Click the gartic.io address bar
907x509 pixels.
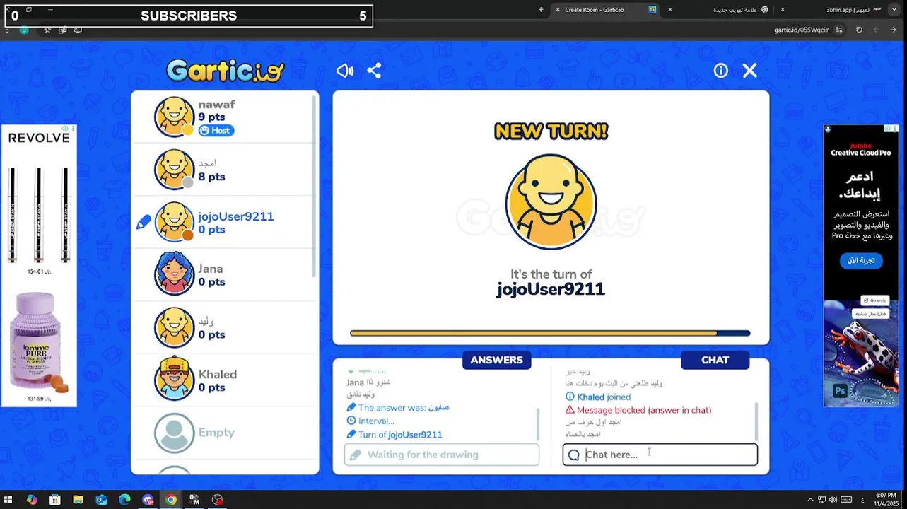coord(801,30)
